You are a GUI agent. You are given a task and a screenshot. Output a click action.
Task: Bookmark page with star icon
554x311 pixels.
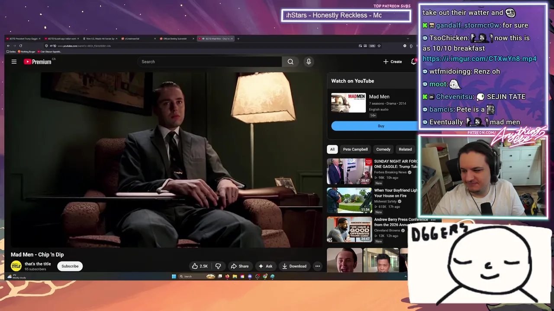pyautogui.click(x=379, y=46)
